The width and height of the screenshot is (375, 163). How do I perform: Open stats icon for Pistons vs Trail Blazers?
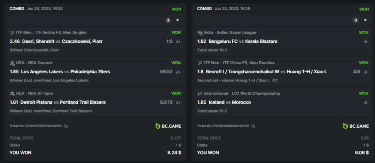coord(178,102)
